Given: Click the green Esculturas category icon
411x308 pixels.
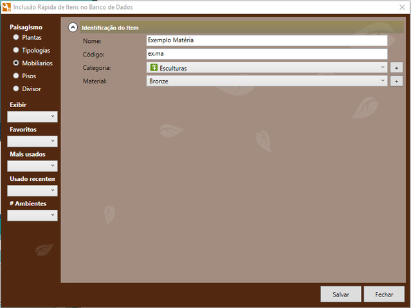Looking at the screenshot, I should pos(154,67).
